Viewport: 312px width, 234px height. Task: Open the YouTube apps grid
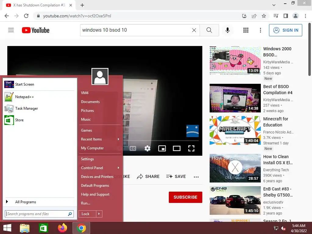click(246, 30)
